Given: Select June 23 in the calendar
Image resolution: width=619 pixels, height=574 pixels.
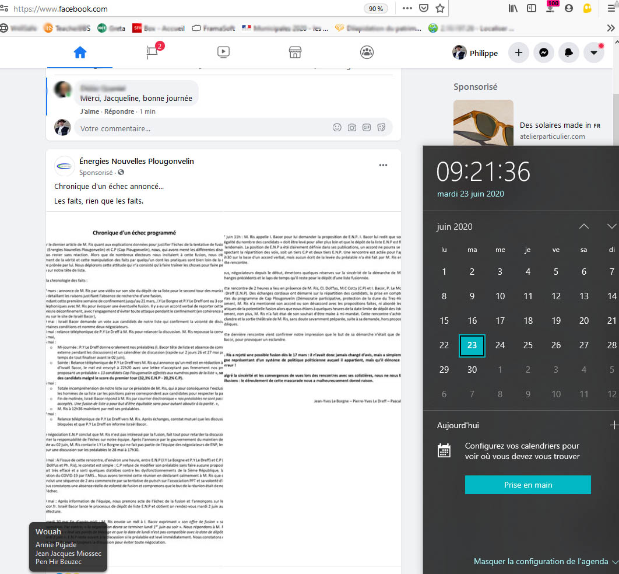Looking at the screenshot, I should [472, 345].
